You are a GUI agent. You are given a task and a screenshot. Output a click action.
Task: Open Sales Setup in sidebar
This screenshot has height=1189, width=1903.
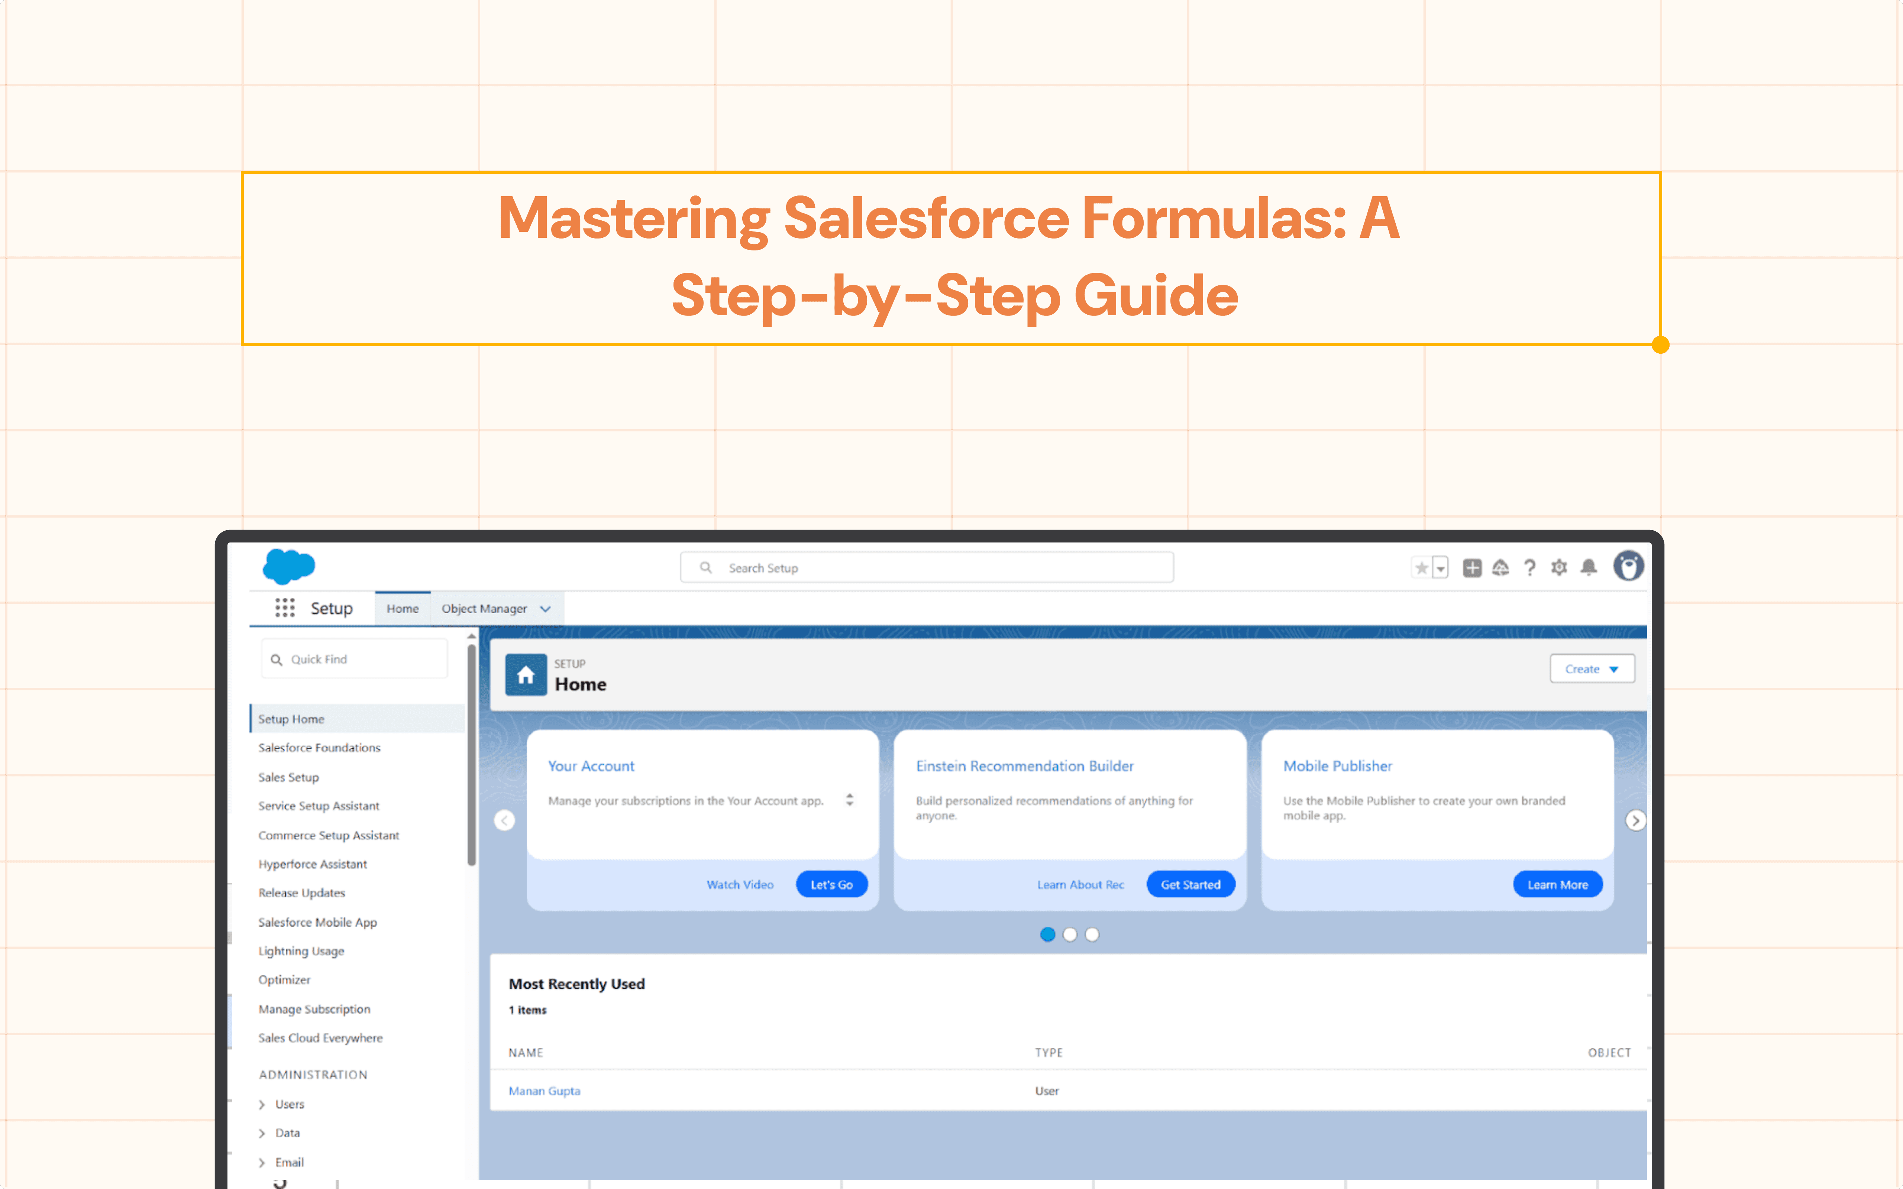tap(288, 777)
